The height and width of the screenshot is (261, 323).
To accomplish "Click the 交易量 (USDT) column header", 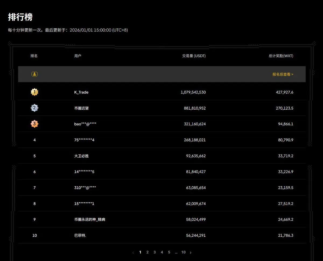I will pos(194,56).
